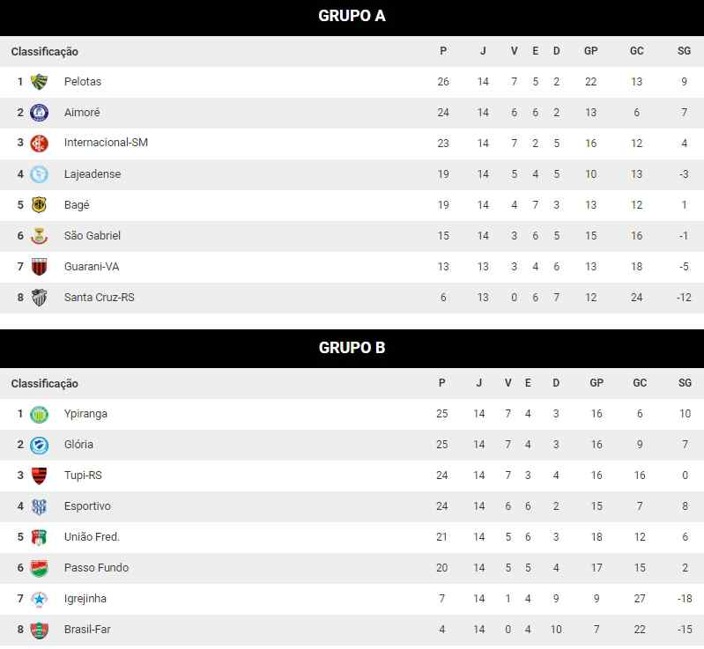
Task: Select the Ypiranga green crest icon
Action: (x=39, y=414)
